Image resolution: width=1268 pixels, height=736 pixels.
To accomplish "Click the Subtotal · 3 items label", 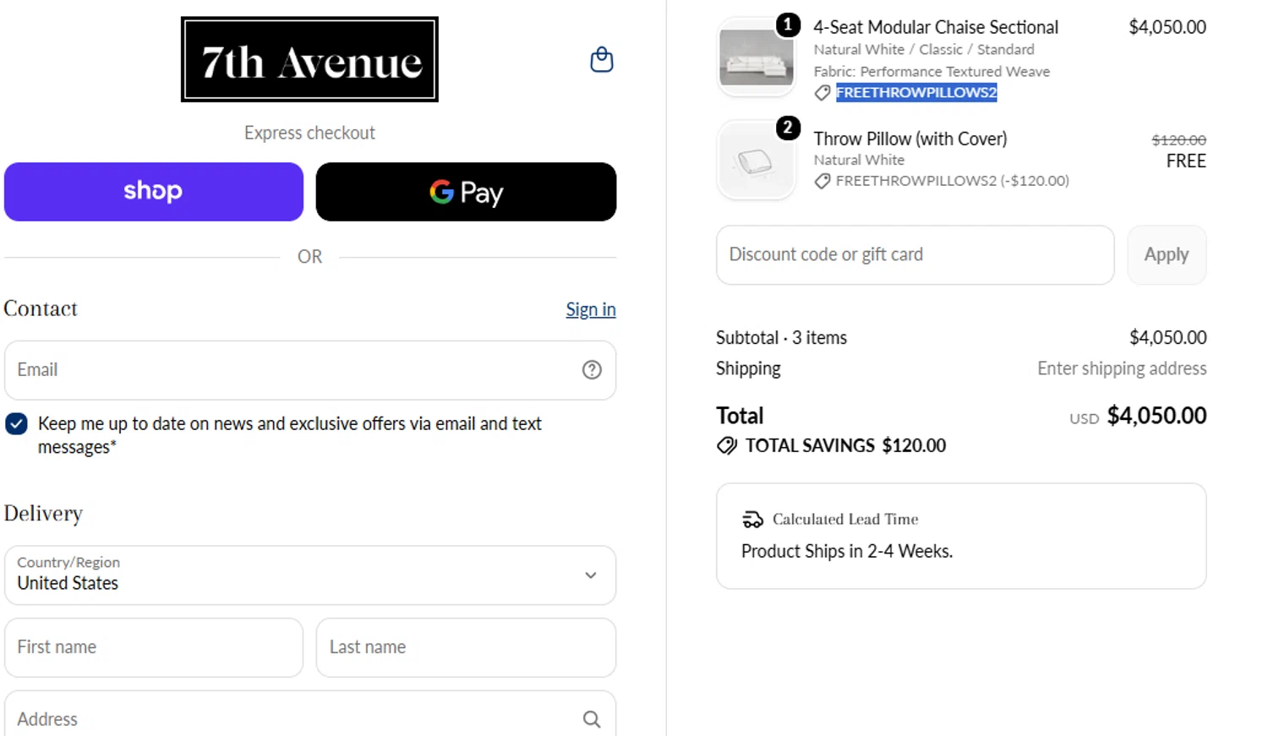I will pyautogui.click(x=781, y=338).
